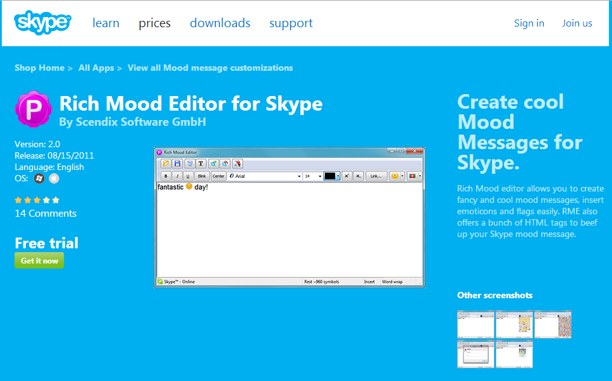
Task: Click the green Get it now button
Action: (x=39, y=260)
